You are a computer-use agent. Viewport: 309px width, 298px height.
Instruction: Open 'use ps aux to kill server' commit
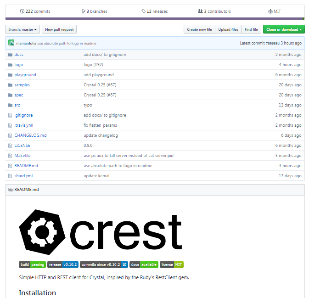[129, 156]
